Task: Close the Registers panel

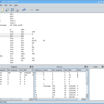Action: (32, 67)
